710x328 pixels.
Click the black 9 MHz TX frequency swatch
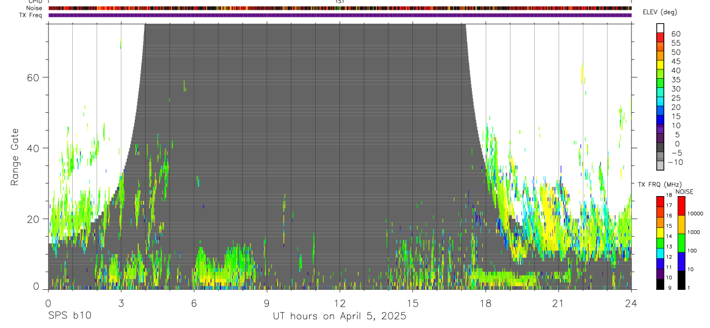[x=660, y=283]
